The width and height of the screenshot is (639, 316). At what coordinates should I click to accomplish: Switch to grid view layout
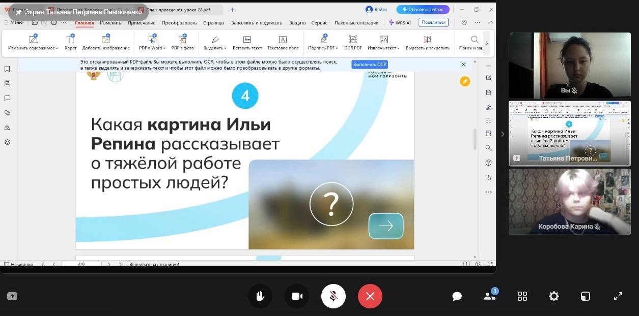522,296
